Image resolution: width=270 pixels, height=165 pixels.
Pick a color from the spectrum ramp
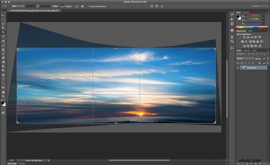pyautogui.click(x=252, y=27)
